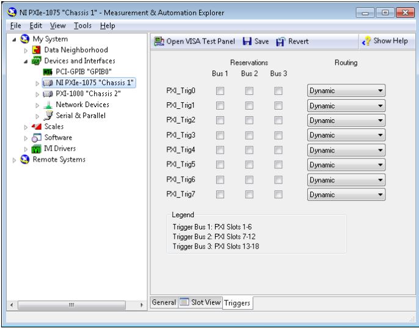Screen dimensions: 419x328
Task: Collapse the Devices and Interfaces node
Action: point(26,62)
